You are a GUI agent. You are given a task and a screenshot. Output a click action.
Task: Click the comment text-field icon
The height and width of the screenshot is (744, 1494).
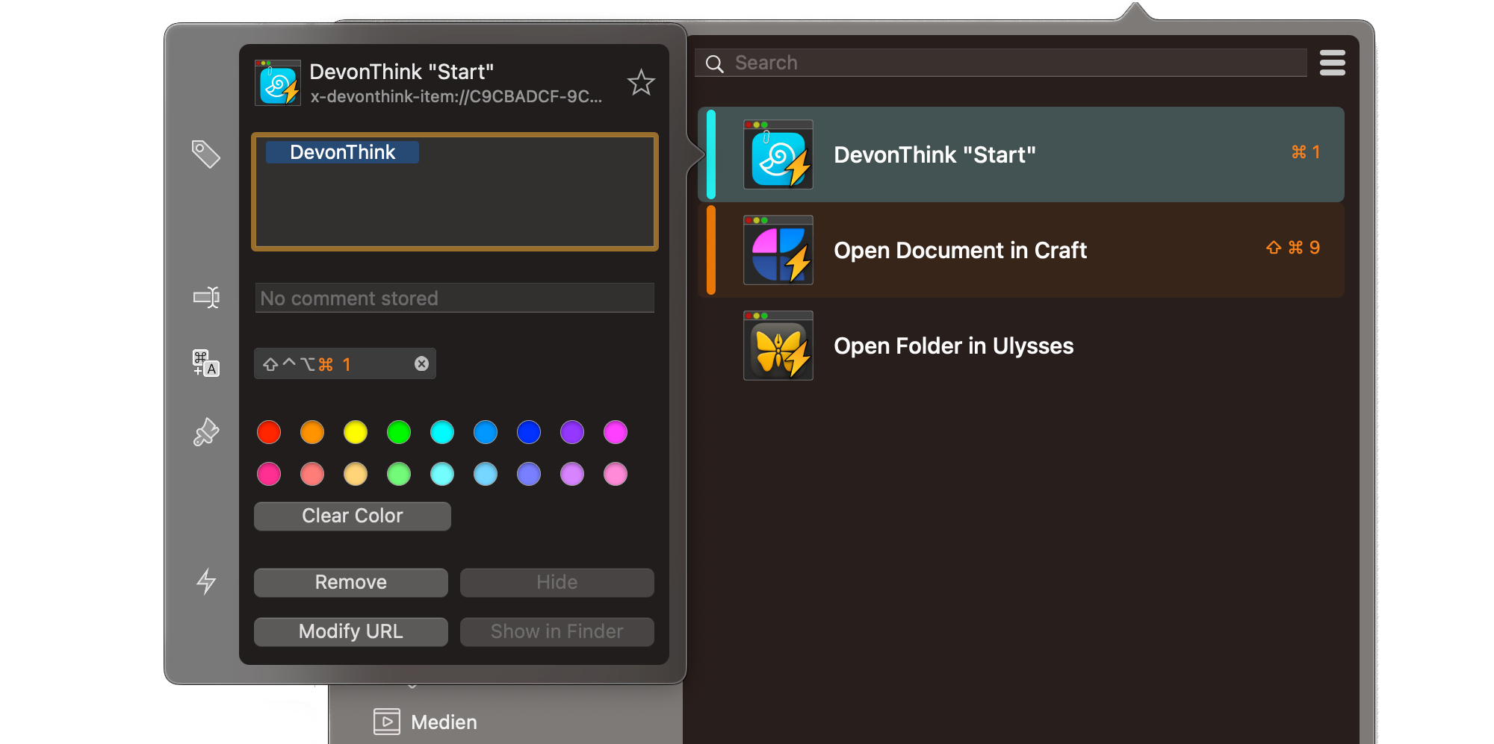206,298
